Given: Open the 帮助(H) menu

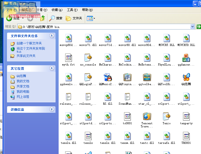Looking at the screenshot, I should click(87, 10).
